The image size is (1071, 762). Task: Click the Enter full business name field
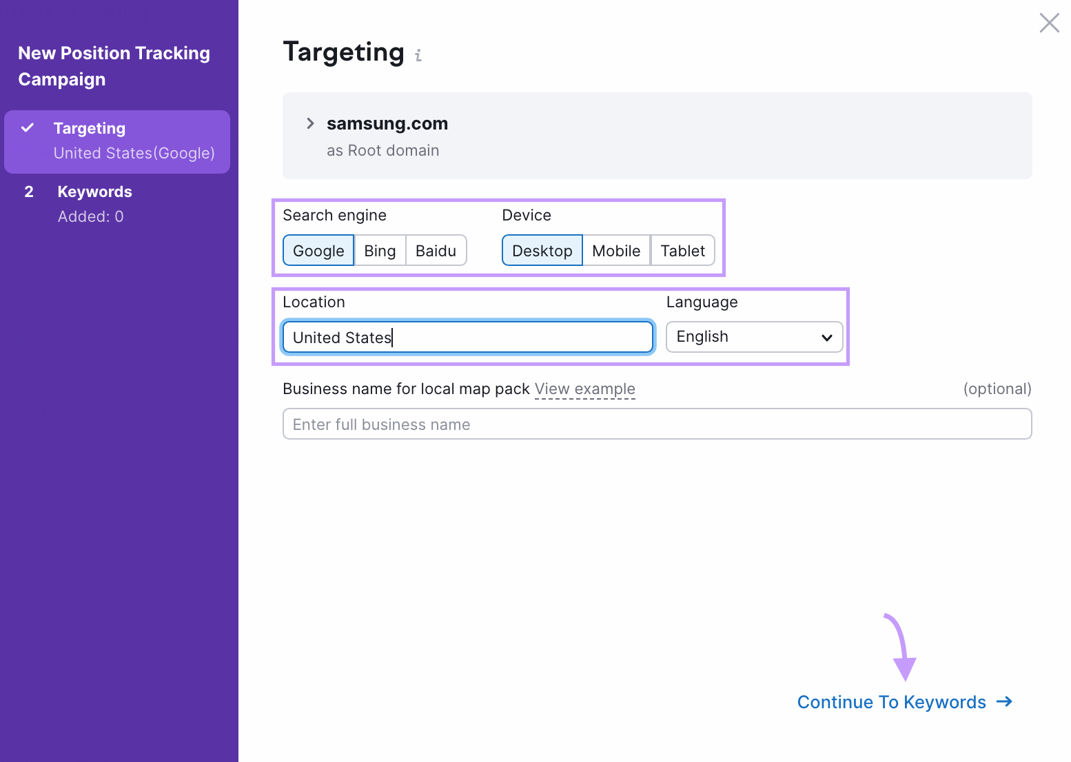656,424
